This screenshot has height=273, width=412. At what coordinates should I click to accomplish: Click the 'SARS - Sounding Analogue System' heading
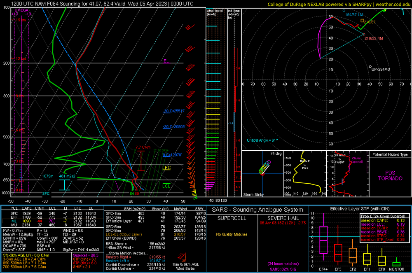tap(257, 210)
